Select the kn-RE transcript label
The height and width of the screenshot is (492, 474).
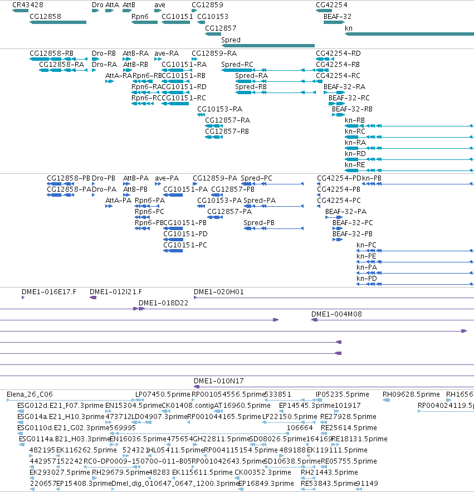[x=355, y=165]
